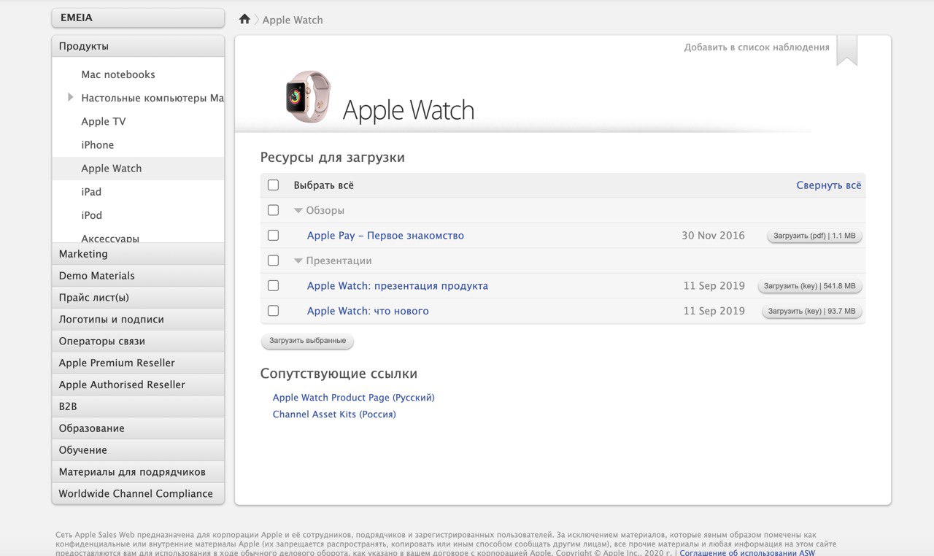Select Apple TV in sidebar

pyautogui.click(x=104, y=121)
